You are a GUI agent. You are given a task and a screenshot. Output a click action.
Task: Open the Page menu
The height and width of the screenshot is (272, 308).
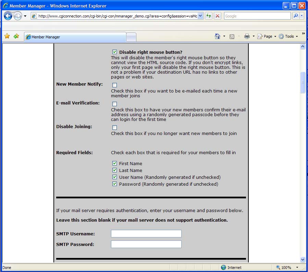point(267,36)
